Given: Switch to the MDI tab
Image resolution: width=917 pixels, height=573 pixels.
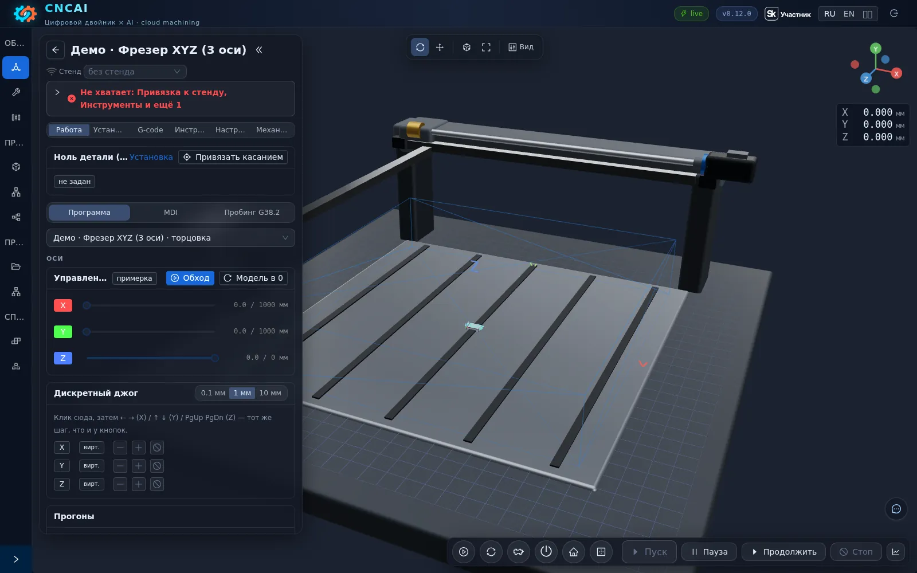Looking at the screenshot, I should [x=171, y=213].
